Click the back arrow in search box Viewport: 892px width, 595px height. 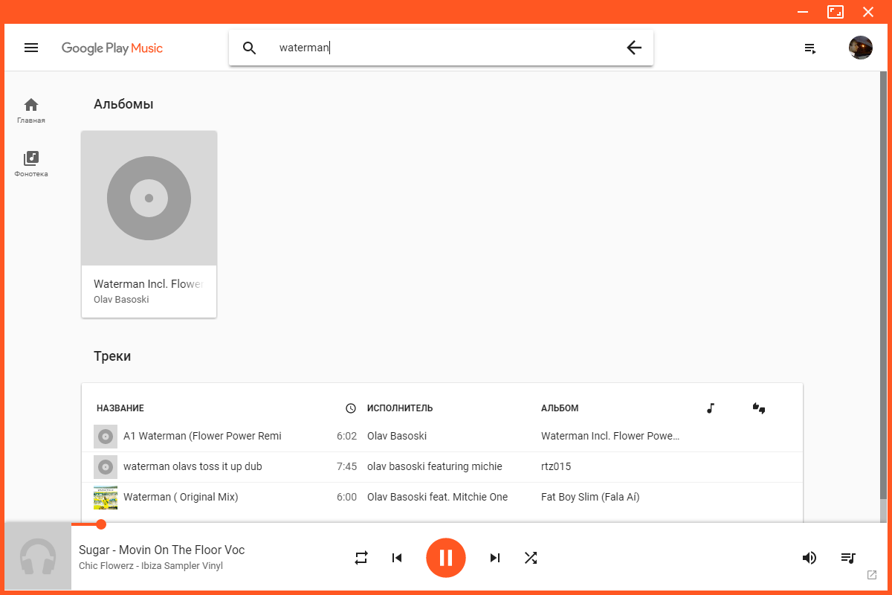[x=633, y=48]
